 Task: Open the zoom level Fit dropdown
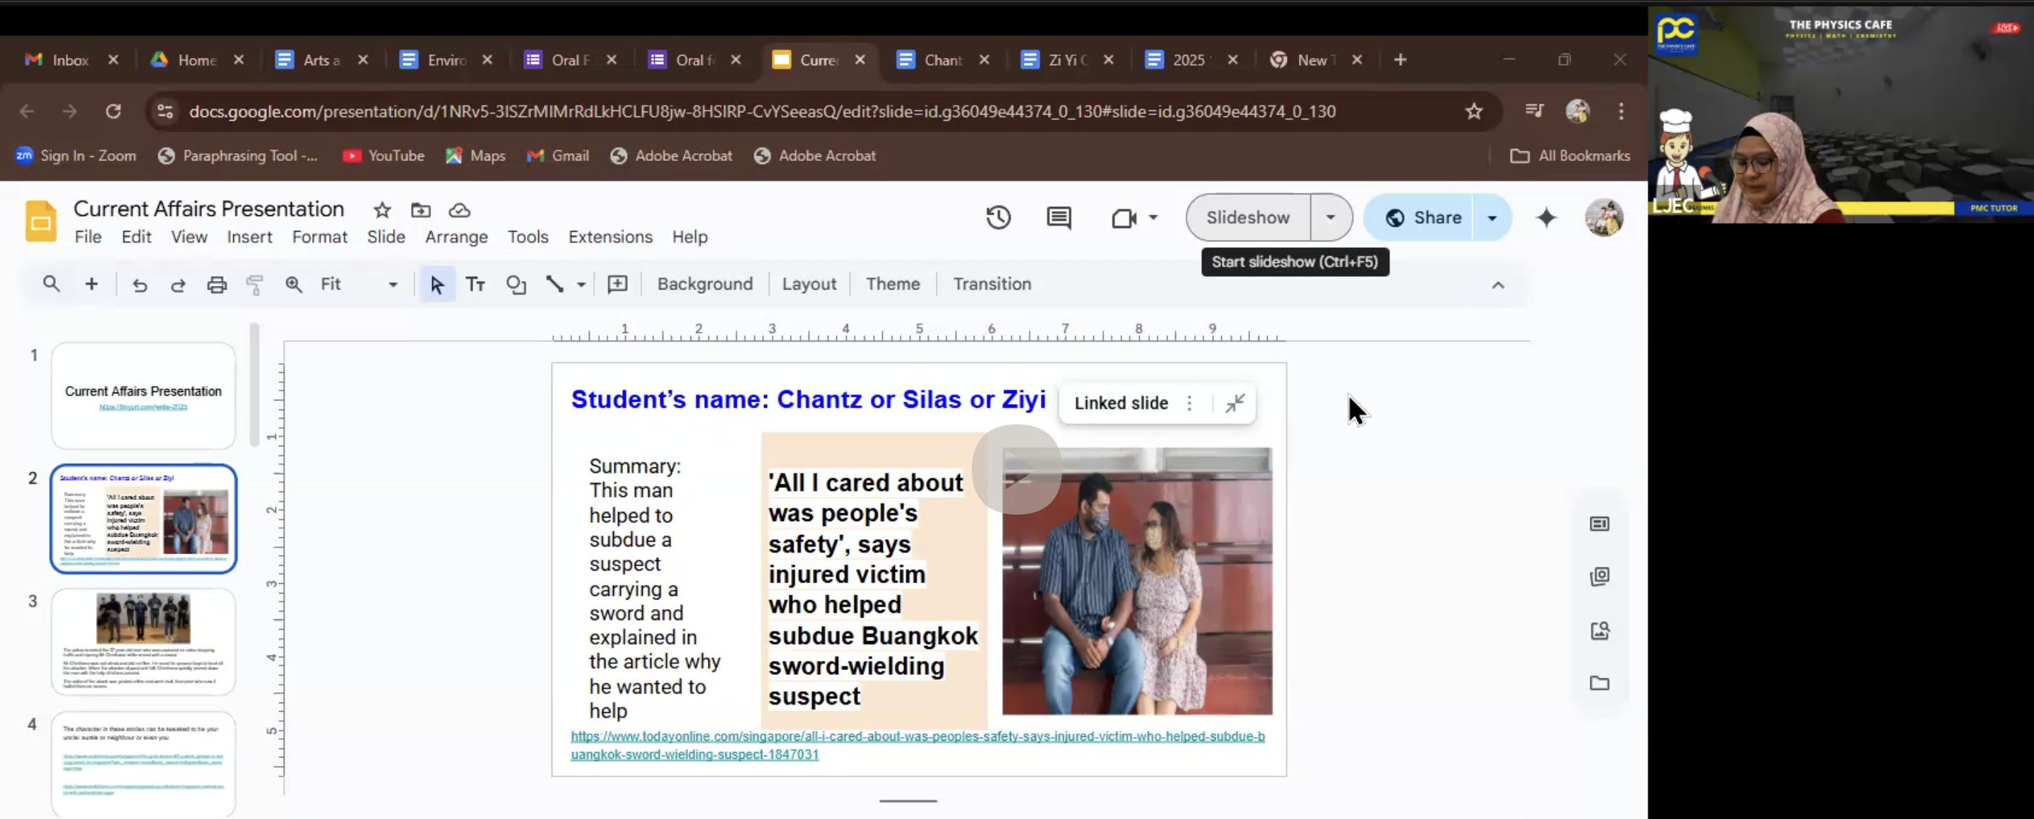[x=359, y=284]
